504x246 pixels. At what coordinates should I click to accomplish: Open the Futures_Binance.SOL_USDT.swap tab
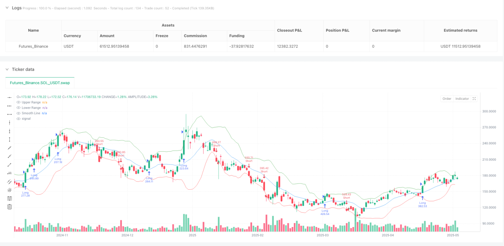(x=40, y=83)
